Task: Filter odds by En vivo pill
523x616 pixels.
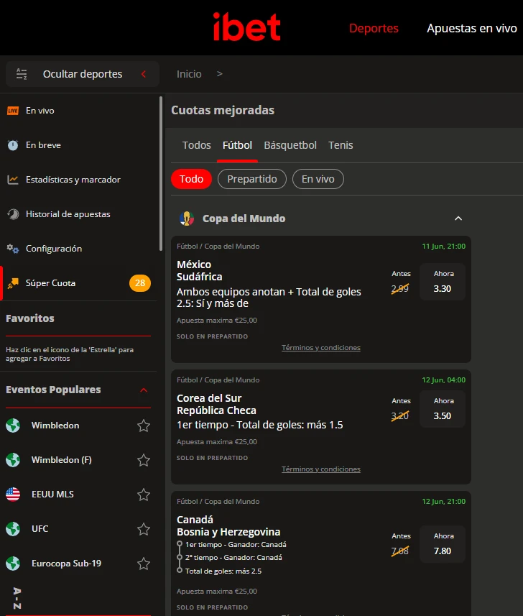Action: click(x=318, y=179)
